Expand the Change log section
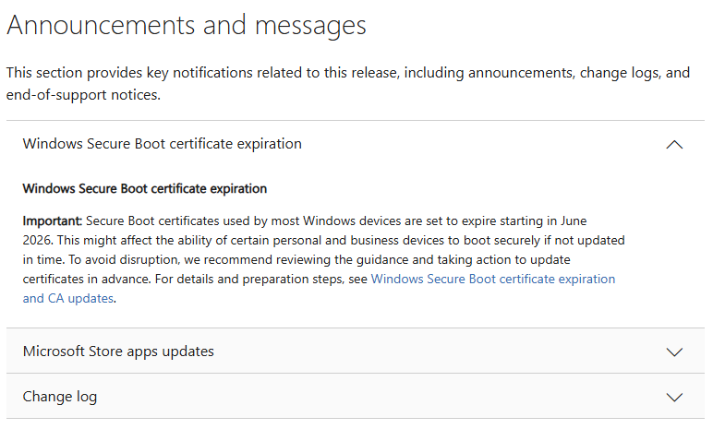The height and width of the screenshot is (429, 713). coord(60,397)
